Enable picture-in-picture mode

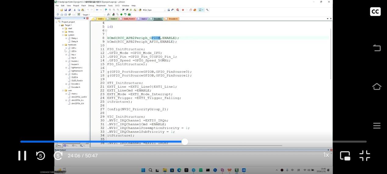(x=345, y=155)
